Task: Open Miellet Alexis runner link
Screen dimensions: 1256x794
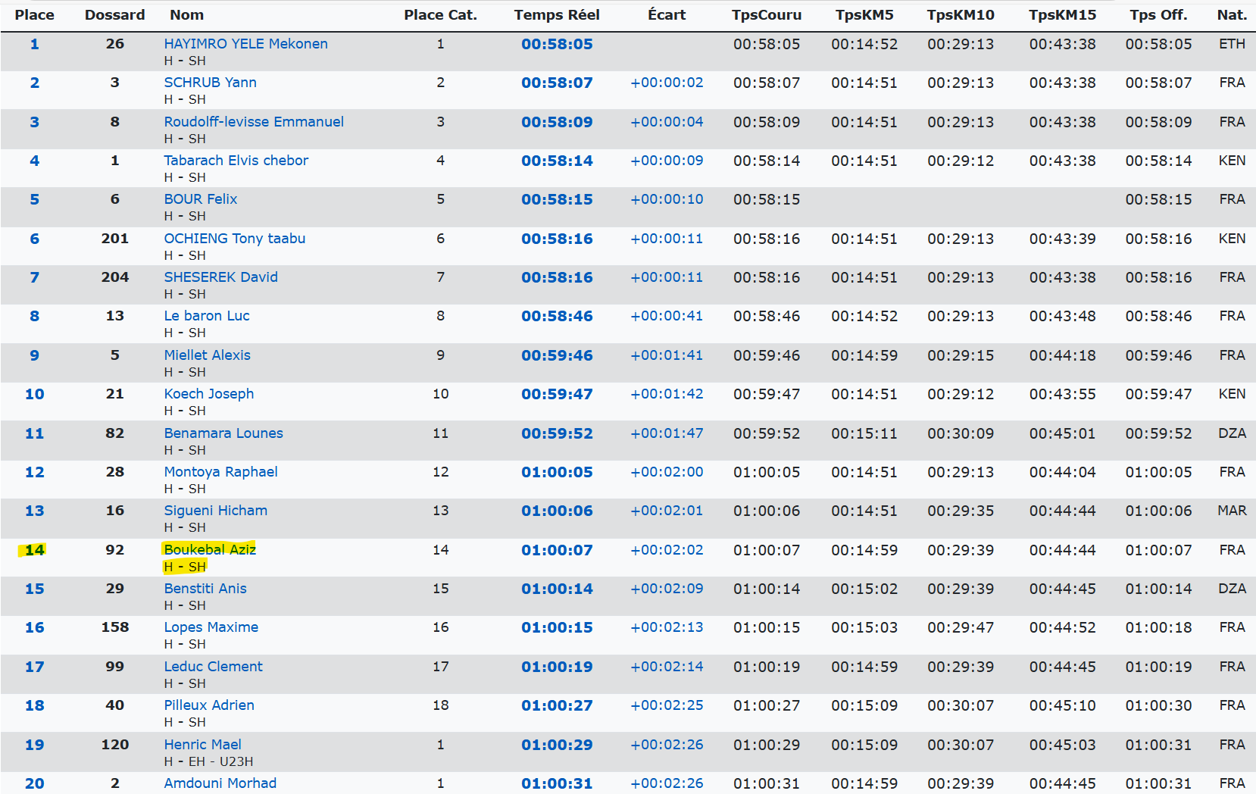Action: click(x=207, y=355)
